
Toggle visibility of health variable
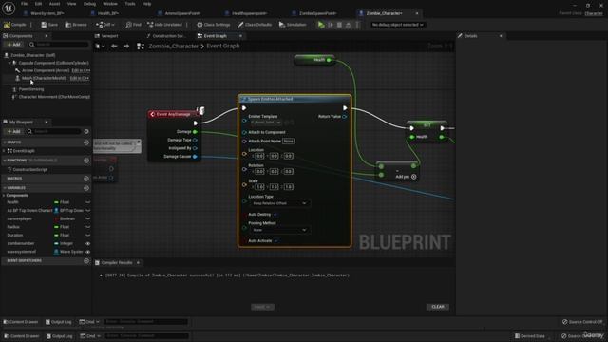click(x=88, y=202)
